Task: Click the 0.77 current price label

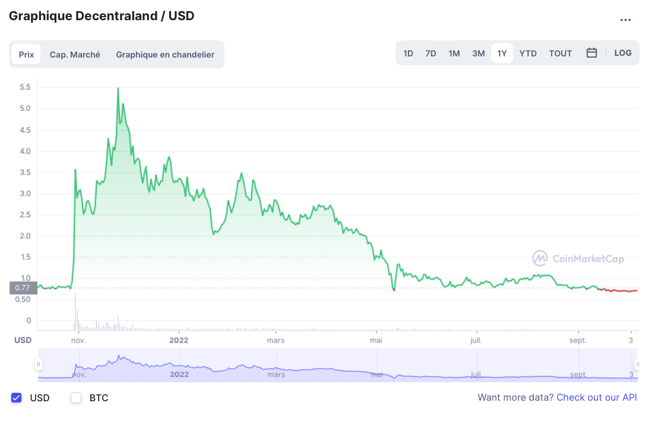Action: 23,288
